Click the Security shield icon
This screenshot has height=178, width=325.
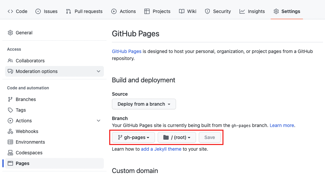(207, 11)
